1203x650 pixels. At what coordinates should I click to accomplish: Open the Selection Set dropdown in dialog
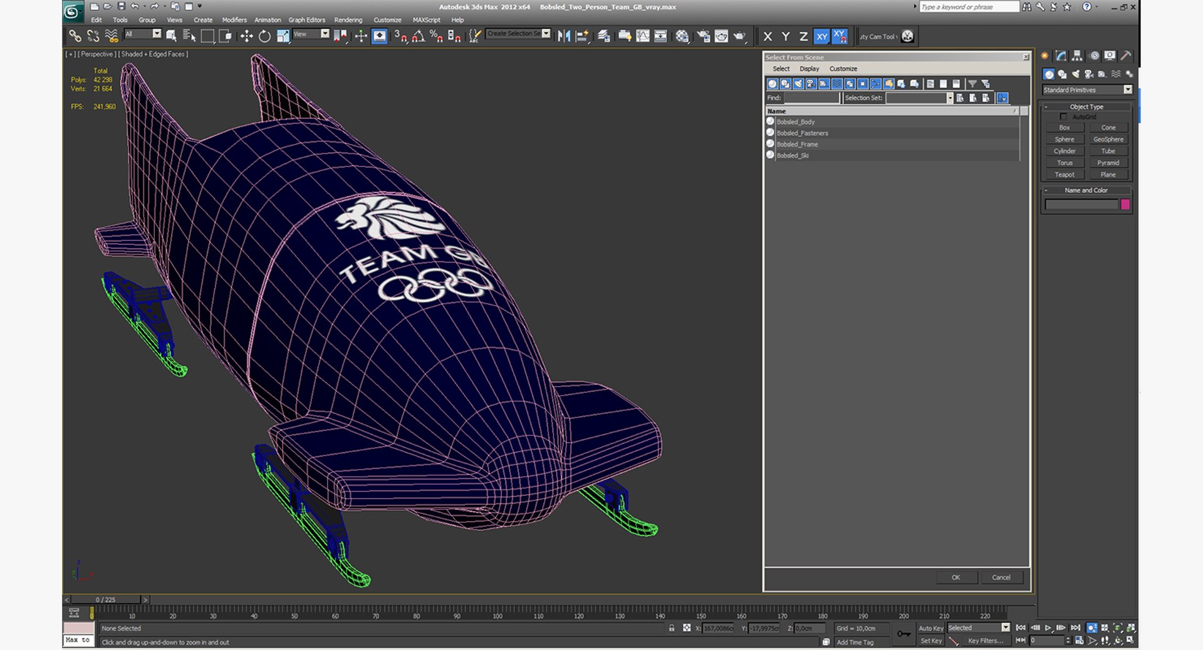tap(919, 98)
